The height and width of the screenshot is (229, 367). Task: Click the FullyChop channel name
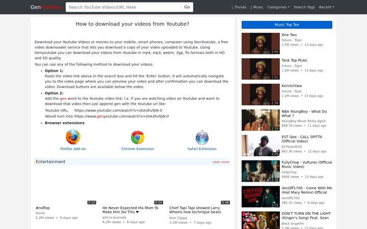(x=289, y=172)
